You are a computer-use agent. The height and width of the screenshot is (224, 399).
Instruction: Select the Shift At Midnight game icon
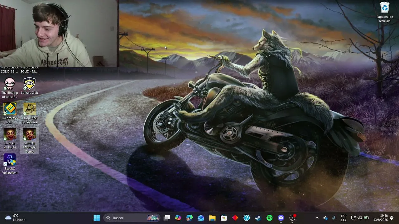[10, 139]
